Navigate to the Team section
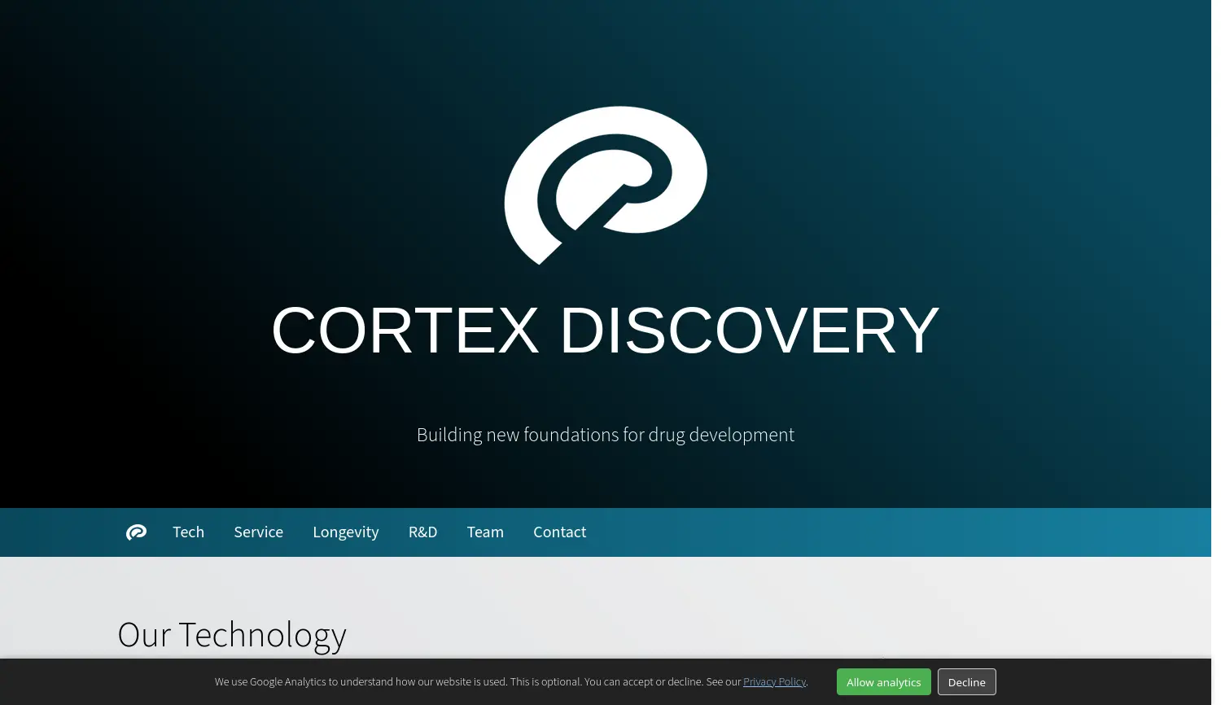Screen dimensions: 1221x705 [485, 532]
